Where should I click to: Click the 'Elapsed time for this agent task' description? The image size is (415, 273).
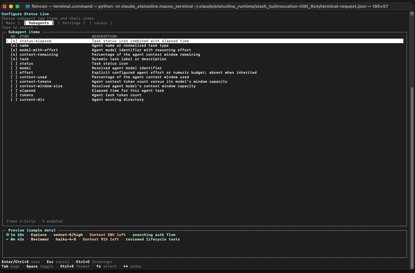[128, 91]
